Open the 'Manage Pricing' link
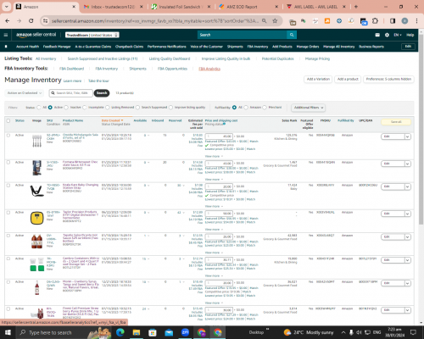Viewport: 424px width, 339px height. [x=317, y=58]
